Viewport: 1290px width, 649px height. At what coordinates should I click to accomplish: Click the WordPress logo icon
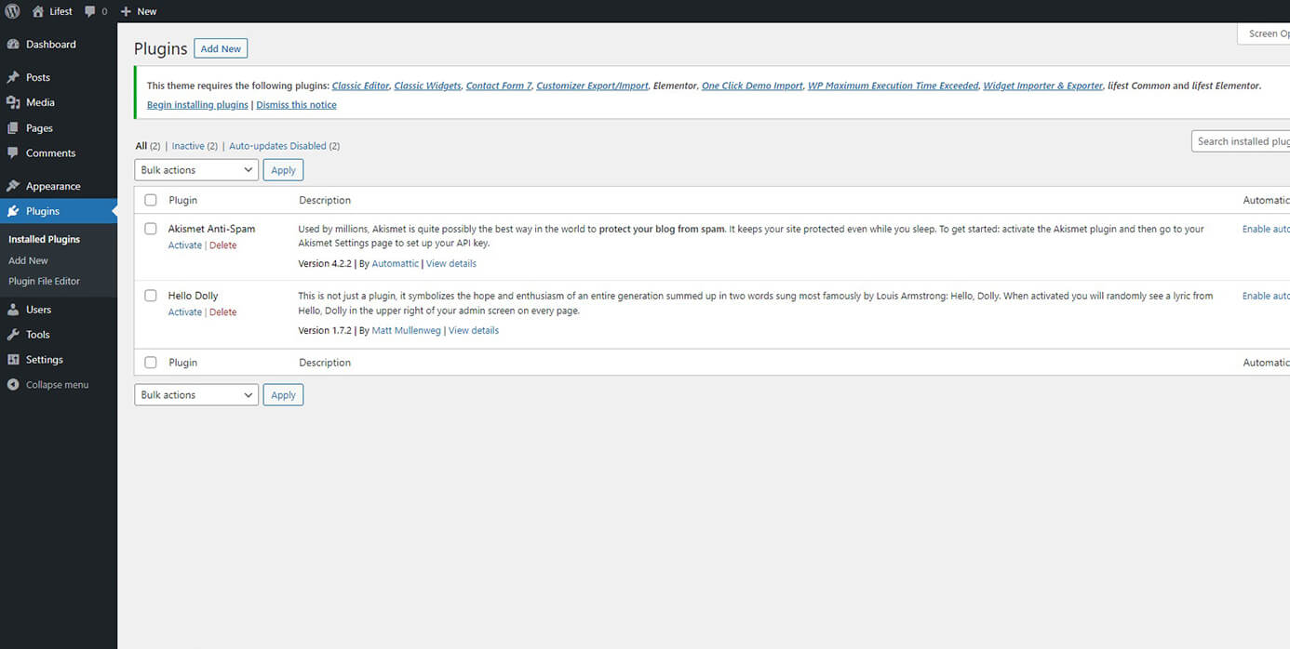pyautogui.click(x=12, y=11)
